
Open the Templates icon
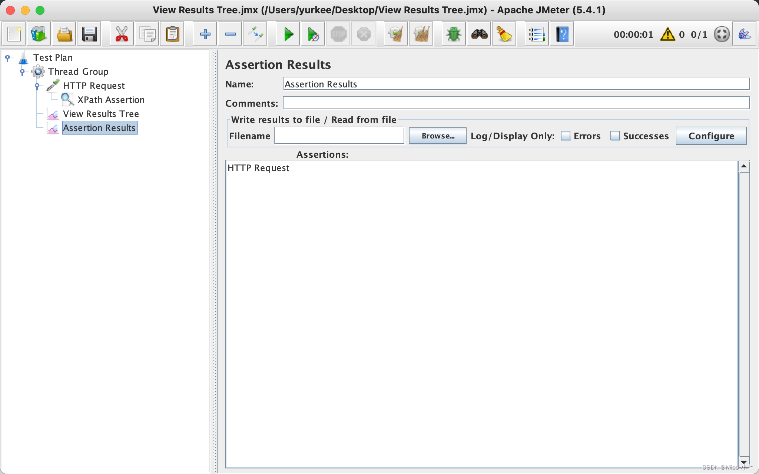point(39,34)
